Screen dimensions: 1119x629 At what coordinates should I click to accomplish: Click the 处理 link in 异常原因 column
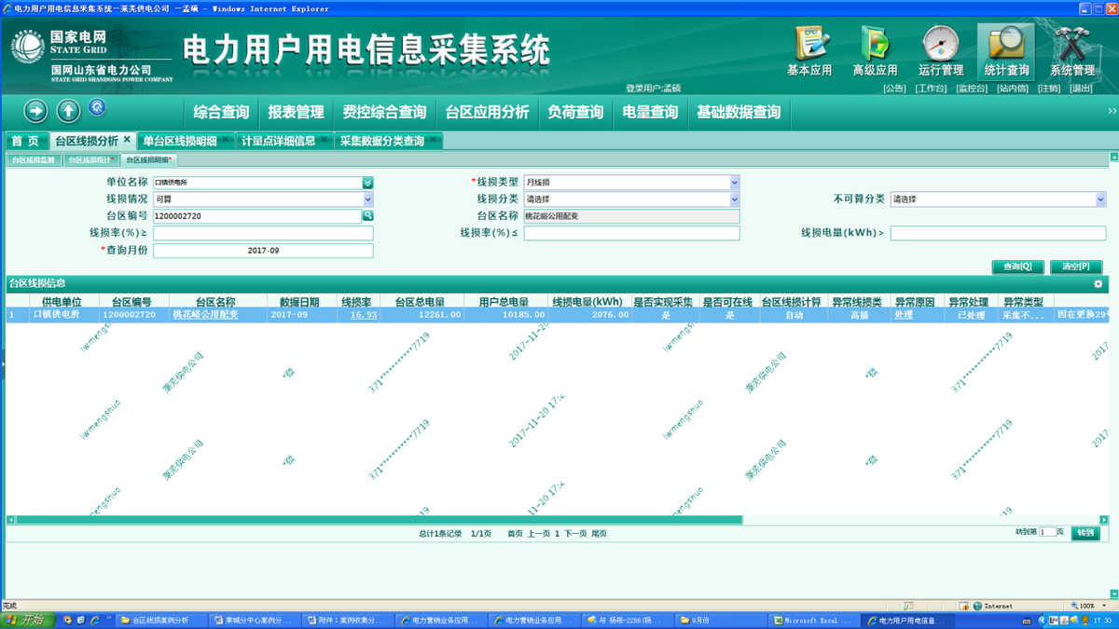[x=904, y=315]
